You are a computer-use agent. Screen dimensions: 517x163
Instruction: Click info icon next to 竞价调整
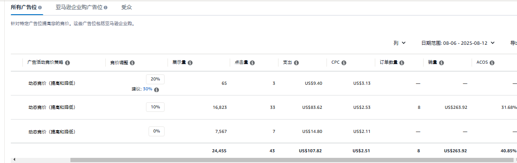coord(132,63)
